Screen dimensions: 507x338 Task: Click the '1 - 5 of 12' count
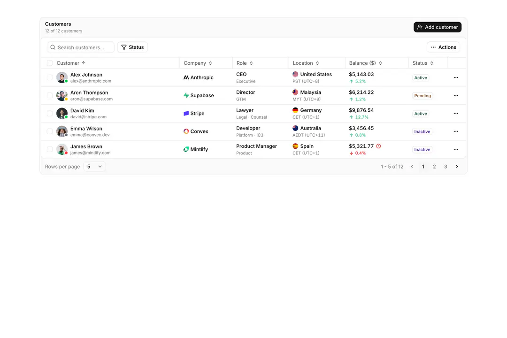[392, 167]
